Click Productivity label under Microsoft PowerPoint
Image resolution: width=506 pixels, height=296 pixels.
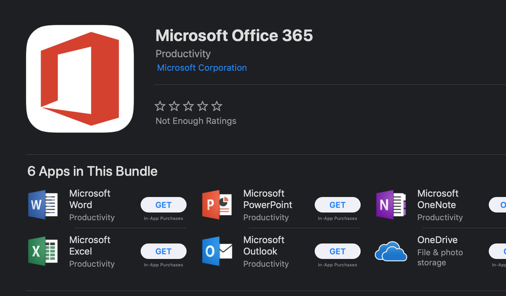tap(266, 218)
